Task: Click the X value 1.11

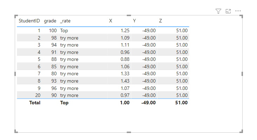Action: 125,45
